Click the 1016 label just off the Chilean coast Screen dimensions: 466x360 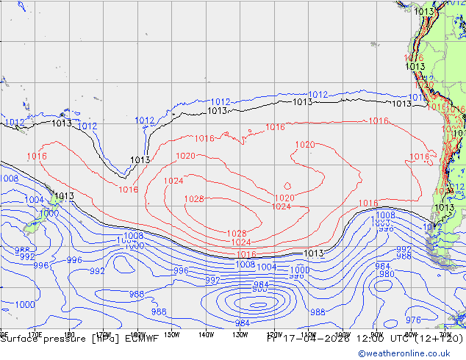click(x=420, y=156)
